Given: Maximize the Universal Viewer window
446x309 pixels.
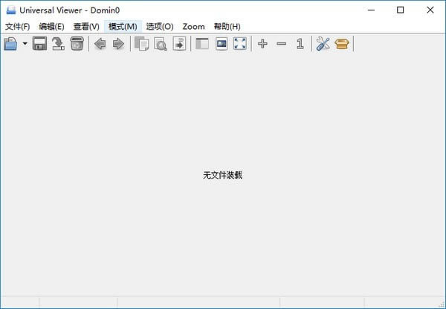Looking at the screenshot, I should coord(400,10).
